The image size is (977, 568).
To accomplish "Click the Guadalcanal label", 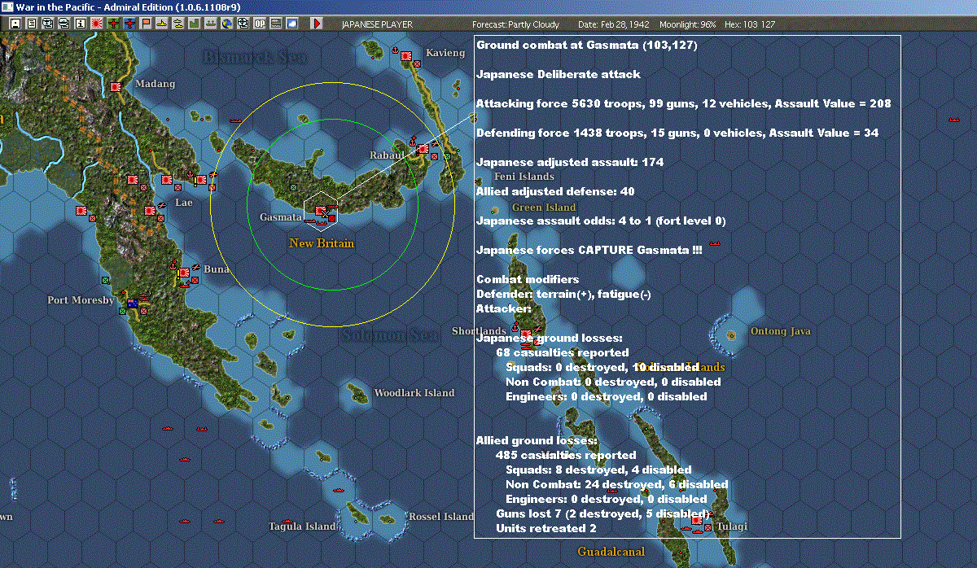I will [611, 552].
